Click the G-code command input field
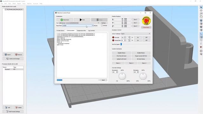This screenshot has width=203, height=114. pos(78,80)
